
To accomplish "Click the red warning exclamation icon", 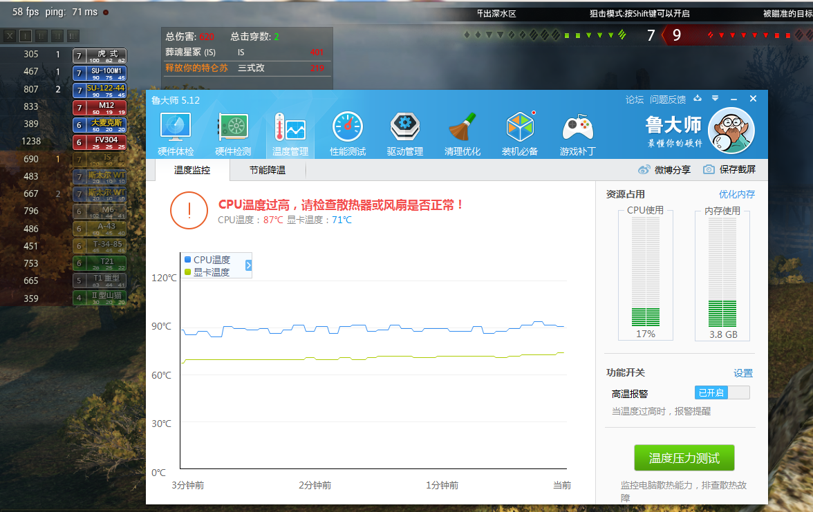I will (x=189, y=210).
